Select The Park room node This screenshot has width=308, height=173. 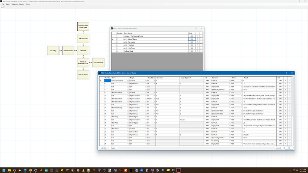tap(83, 50)
